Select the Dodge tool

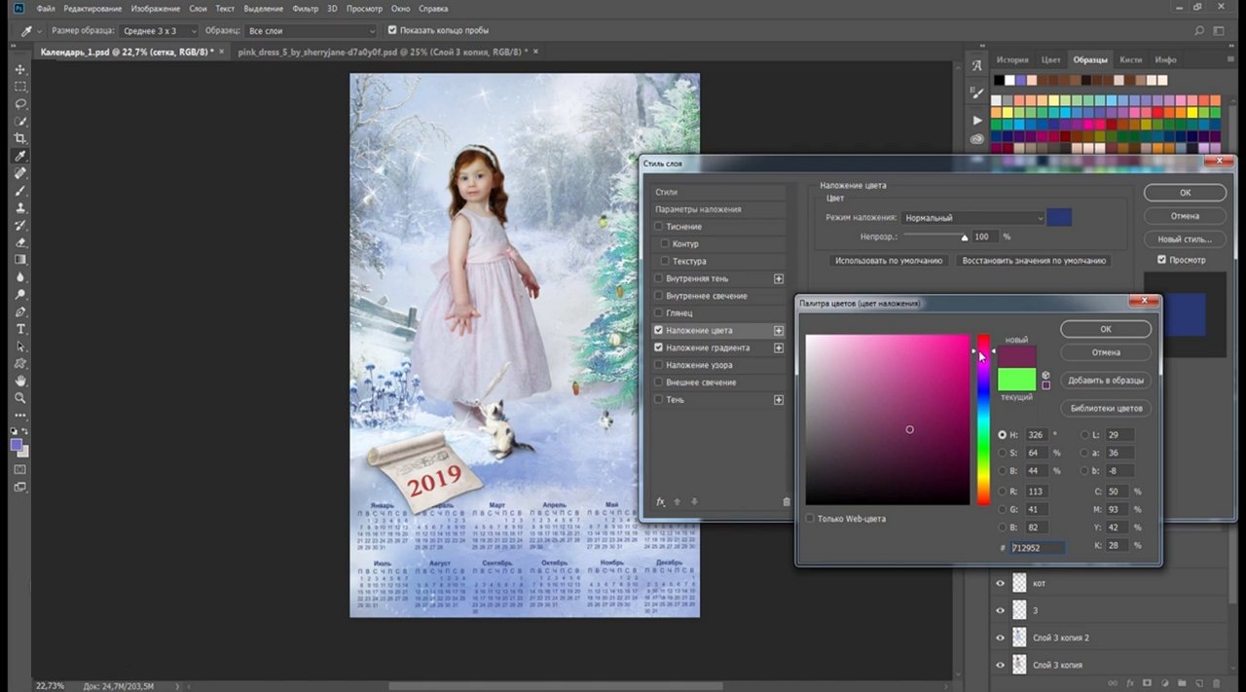click(20, 295)
